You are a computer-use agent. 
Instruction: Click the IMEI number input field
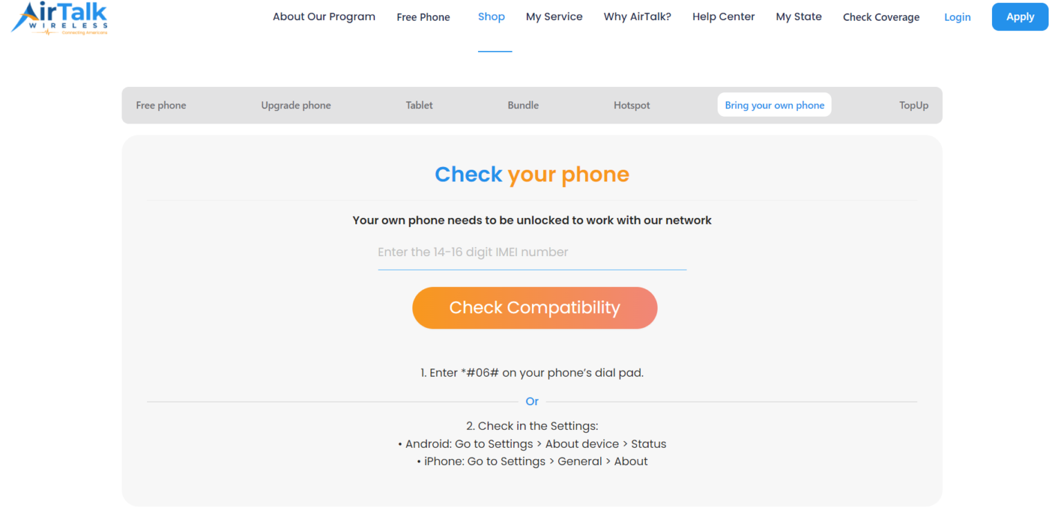[x=532, y=253]
